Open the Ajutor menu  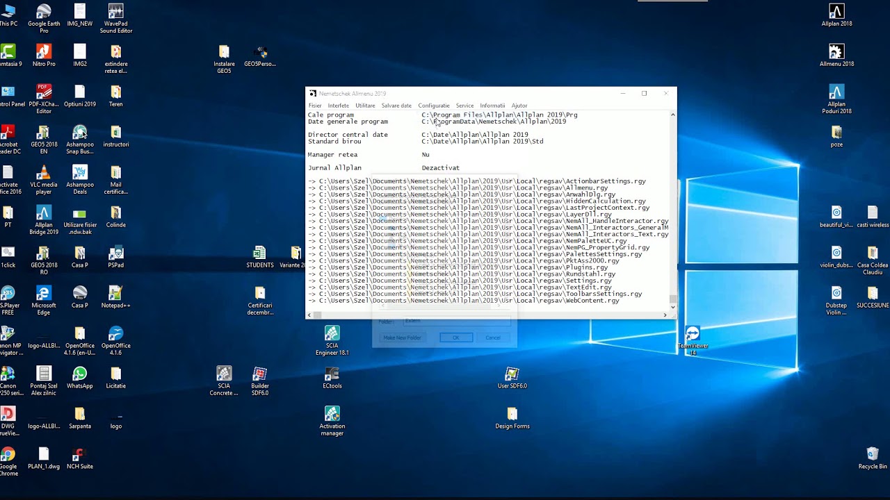pos(519,106)
